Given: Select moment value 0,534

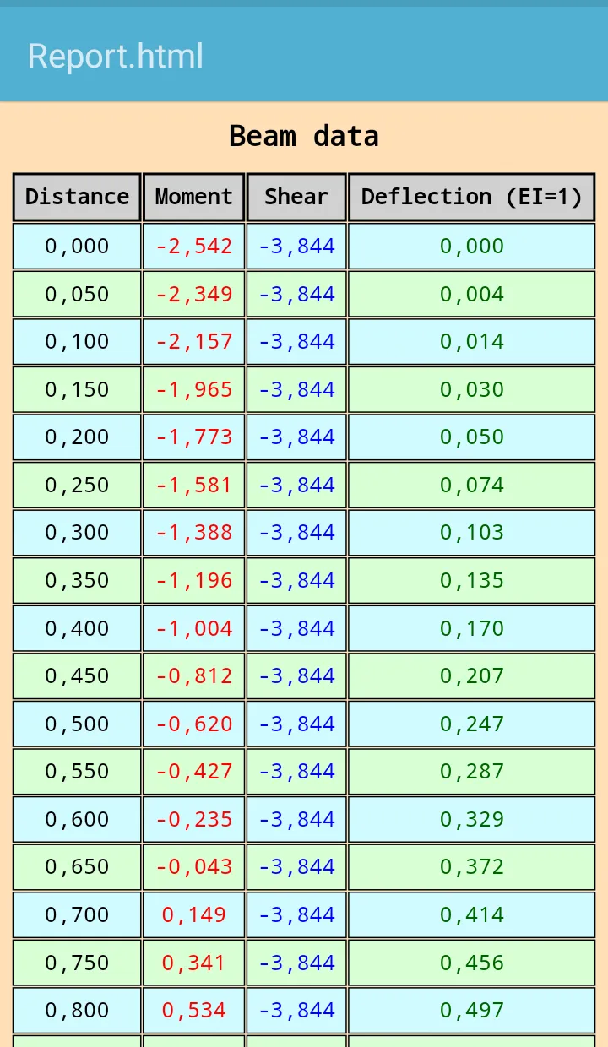Looking at the screenshot, I should coord(193,1010).
